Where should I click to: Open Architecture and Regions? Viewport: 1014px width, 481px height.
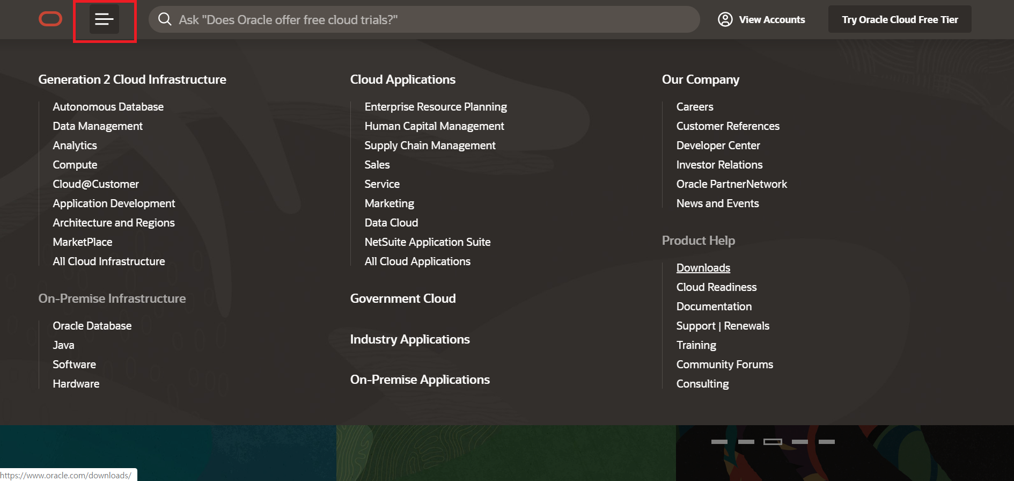114,223
